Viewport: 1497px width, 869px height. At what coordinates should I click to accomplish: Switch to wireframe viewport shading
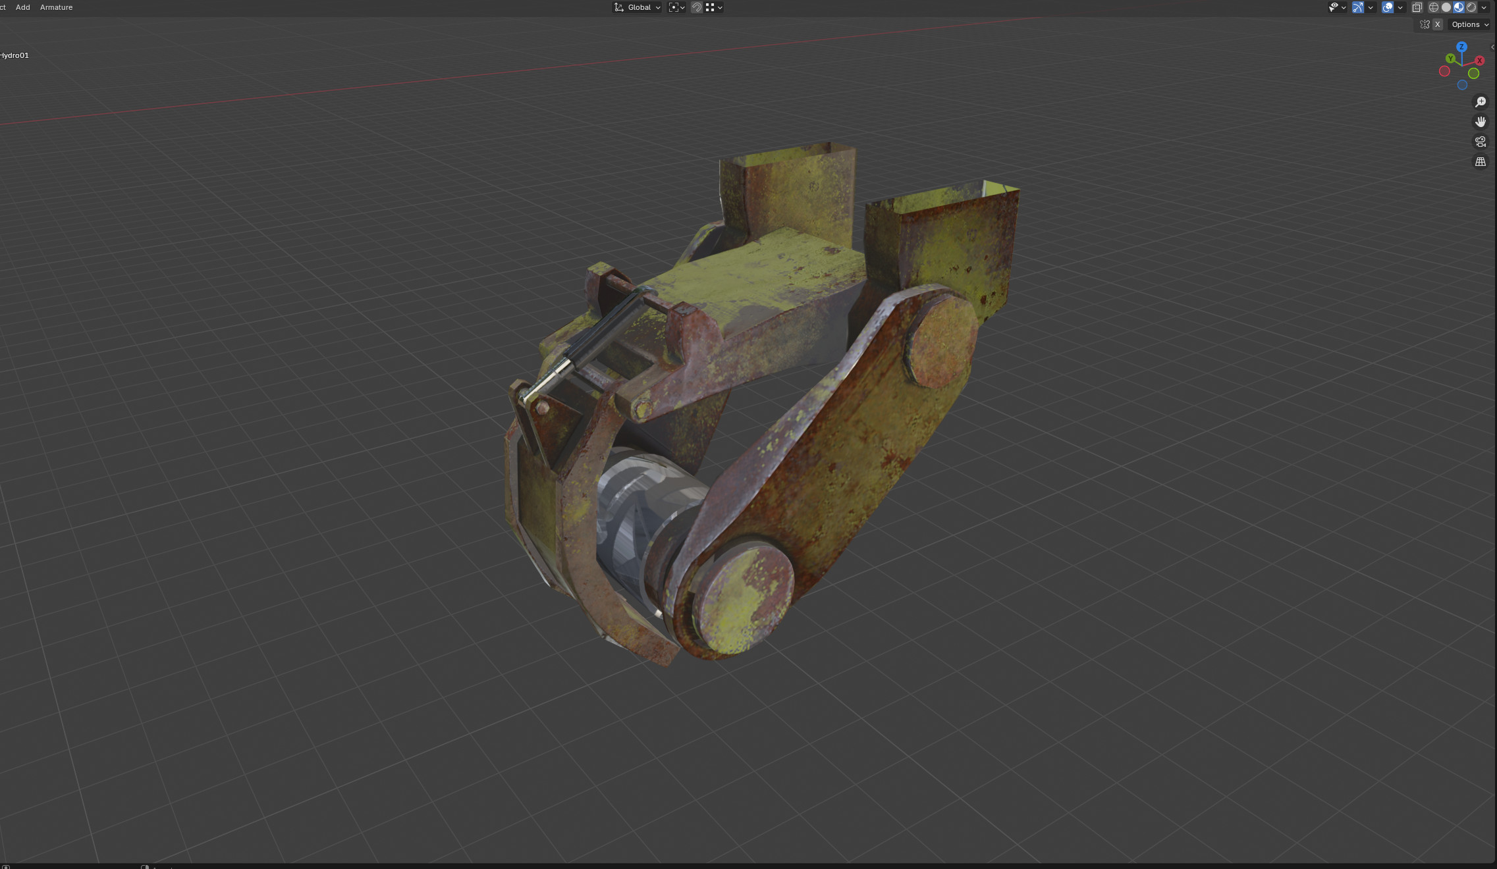1433,7
